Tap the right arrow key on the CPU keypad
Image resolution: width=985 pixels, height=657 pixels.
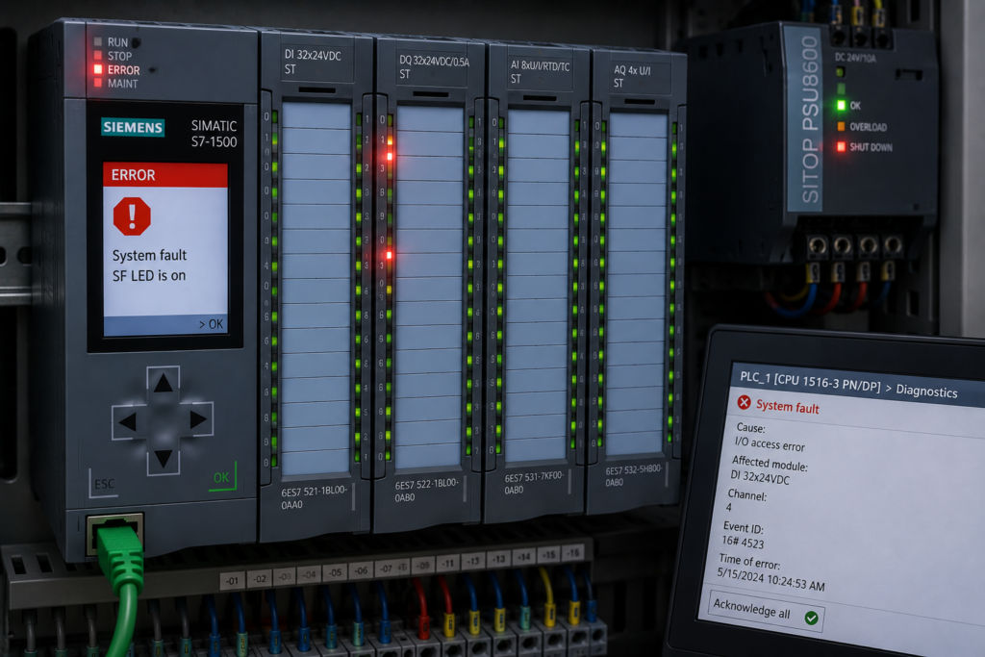[x=197, y=419]
